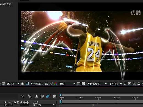
Task: Open the 1个视图 view layout dropdown
Action: point(116,84)
